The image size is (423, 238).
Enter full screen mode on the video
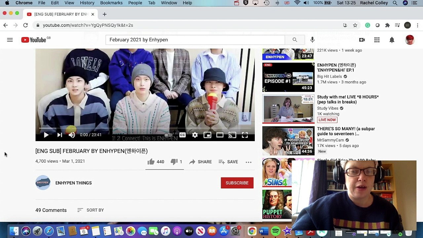tap(245, 135)
